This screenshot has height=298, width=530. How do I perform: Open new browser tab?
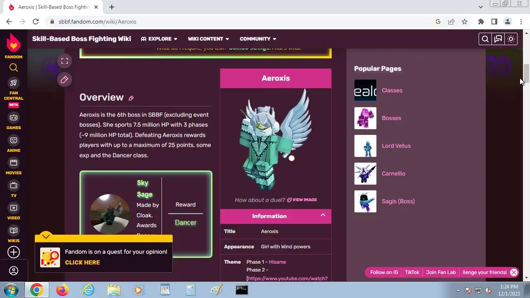[112, 7]
